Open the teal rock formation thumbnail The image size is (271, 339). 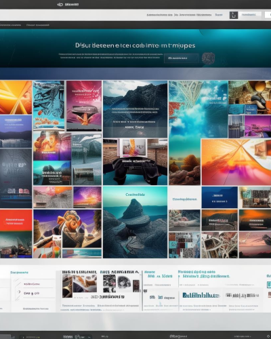(x=135, y=222)
